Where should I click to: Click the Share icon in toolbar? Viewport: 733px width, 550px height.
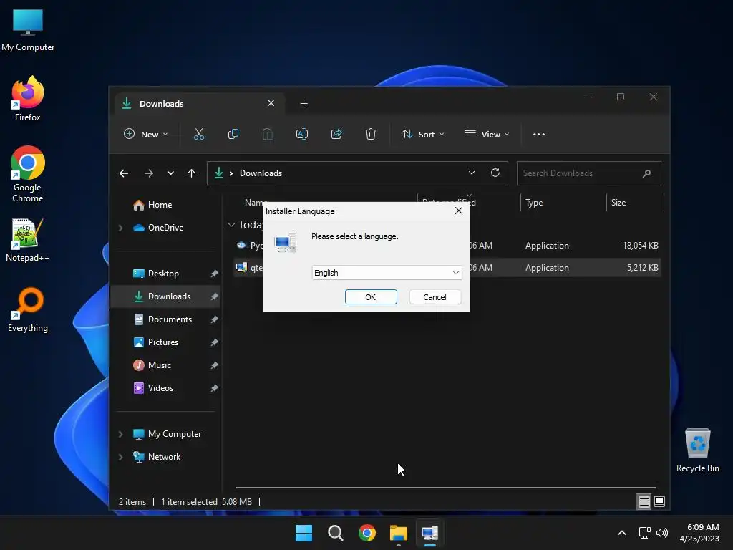[x=336, y=134]
